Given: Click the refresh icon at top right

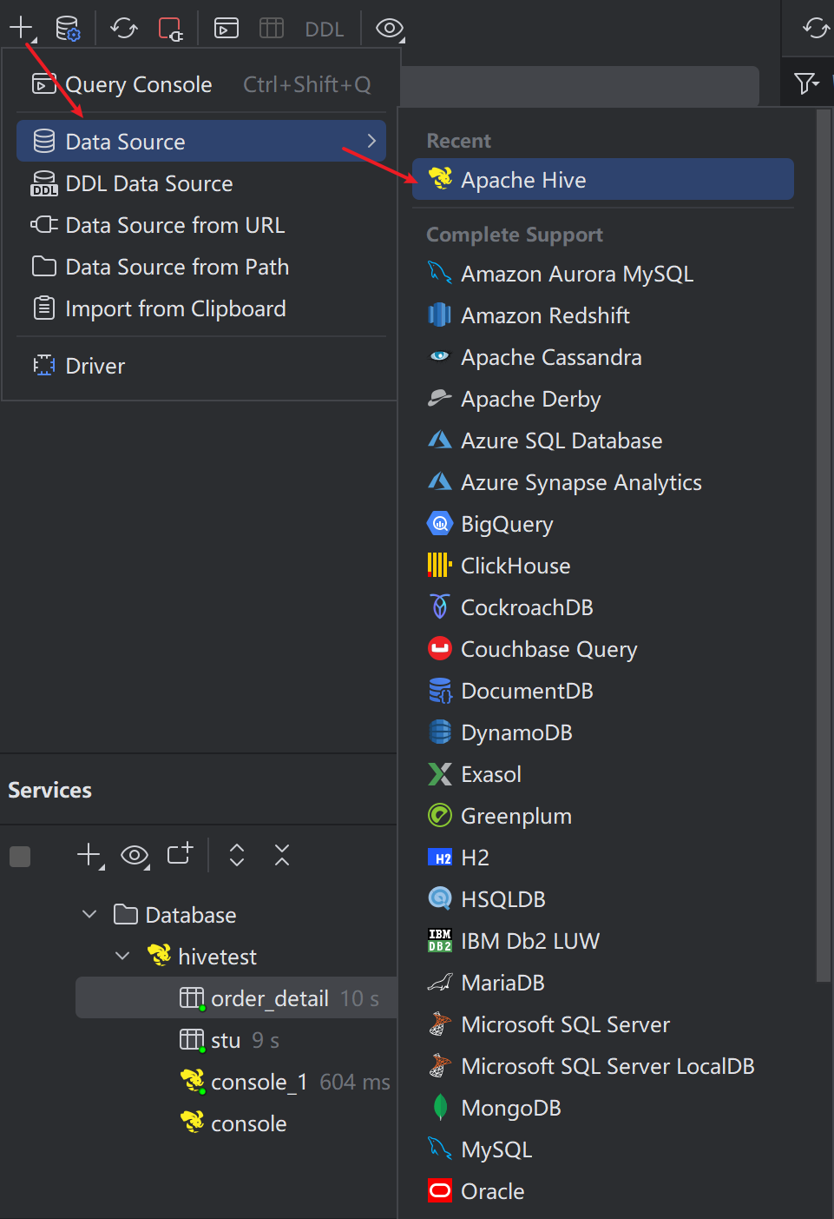Looking at the screenshot, I should tap(816, 28).
